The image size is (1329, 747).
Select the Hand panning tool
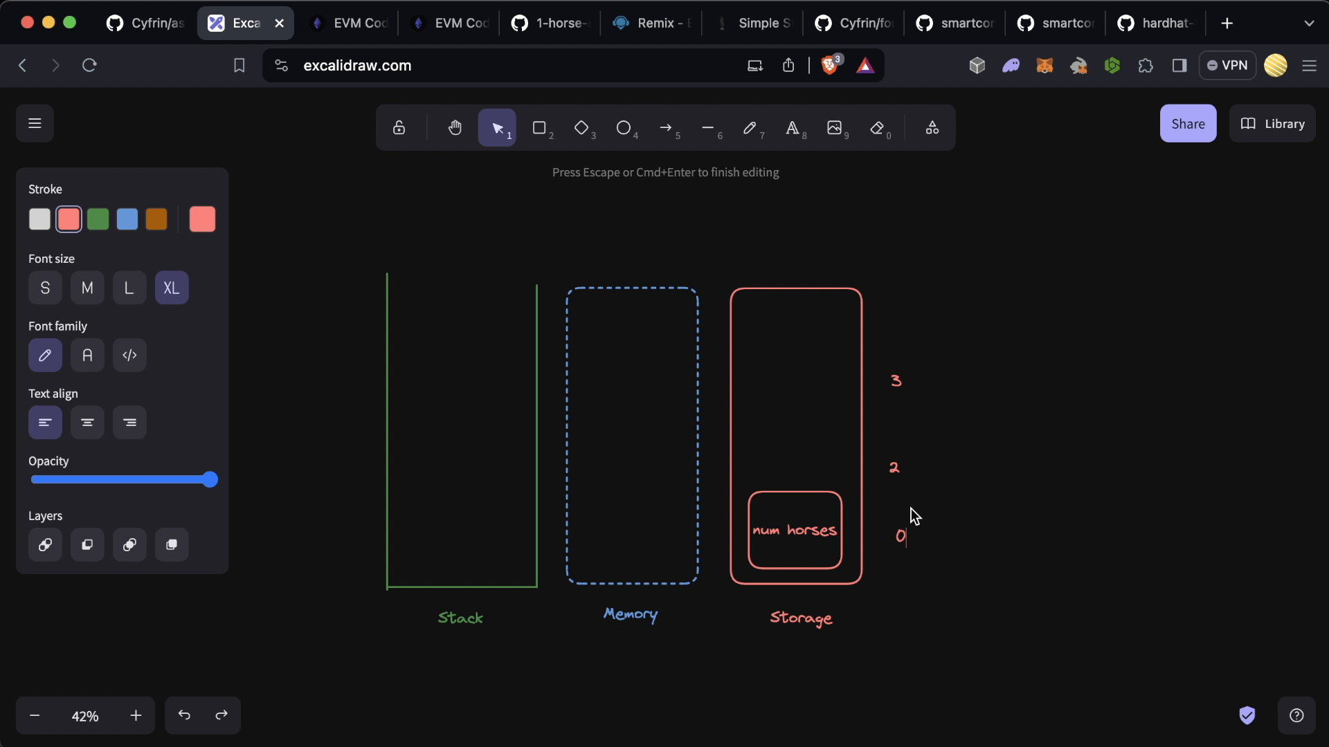pos(455,128)
